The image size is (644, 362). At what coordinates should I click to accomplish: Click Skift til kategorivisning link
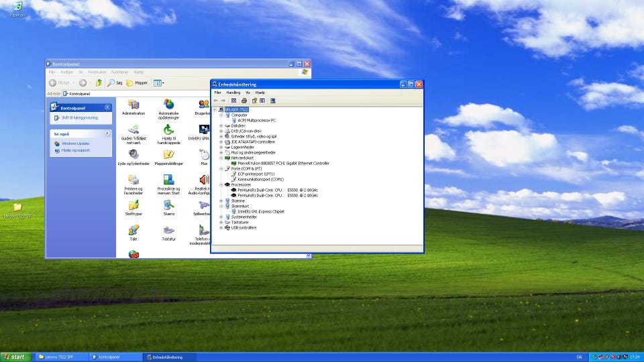click(80, 118)
